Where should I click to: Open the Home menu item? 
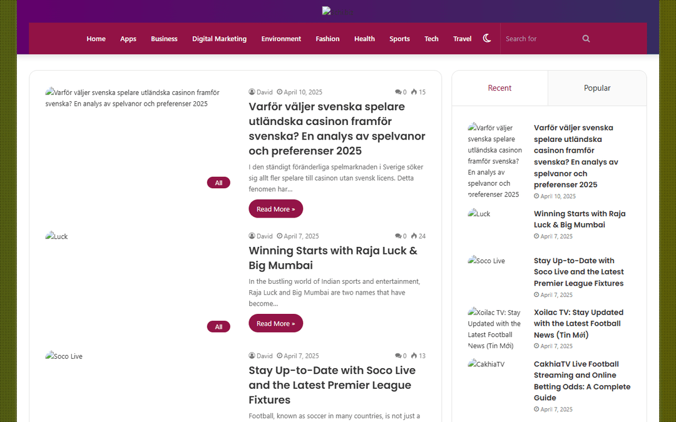pos(96,39)
